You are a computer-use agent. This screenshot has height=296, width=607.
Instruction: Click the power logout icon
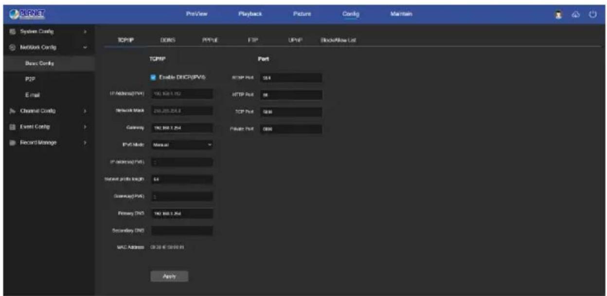click(593, 15)
